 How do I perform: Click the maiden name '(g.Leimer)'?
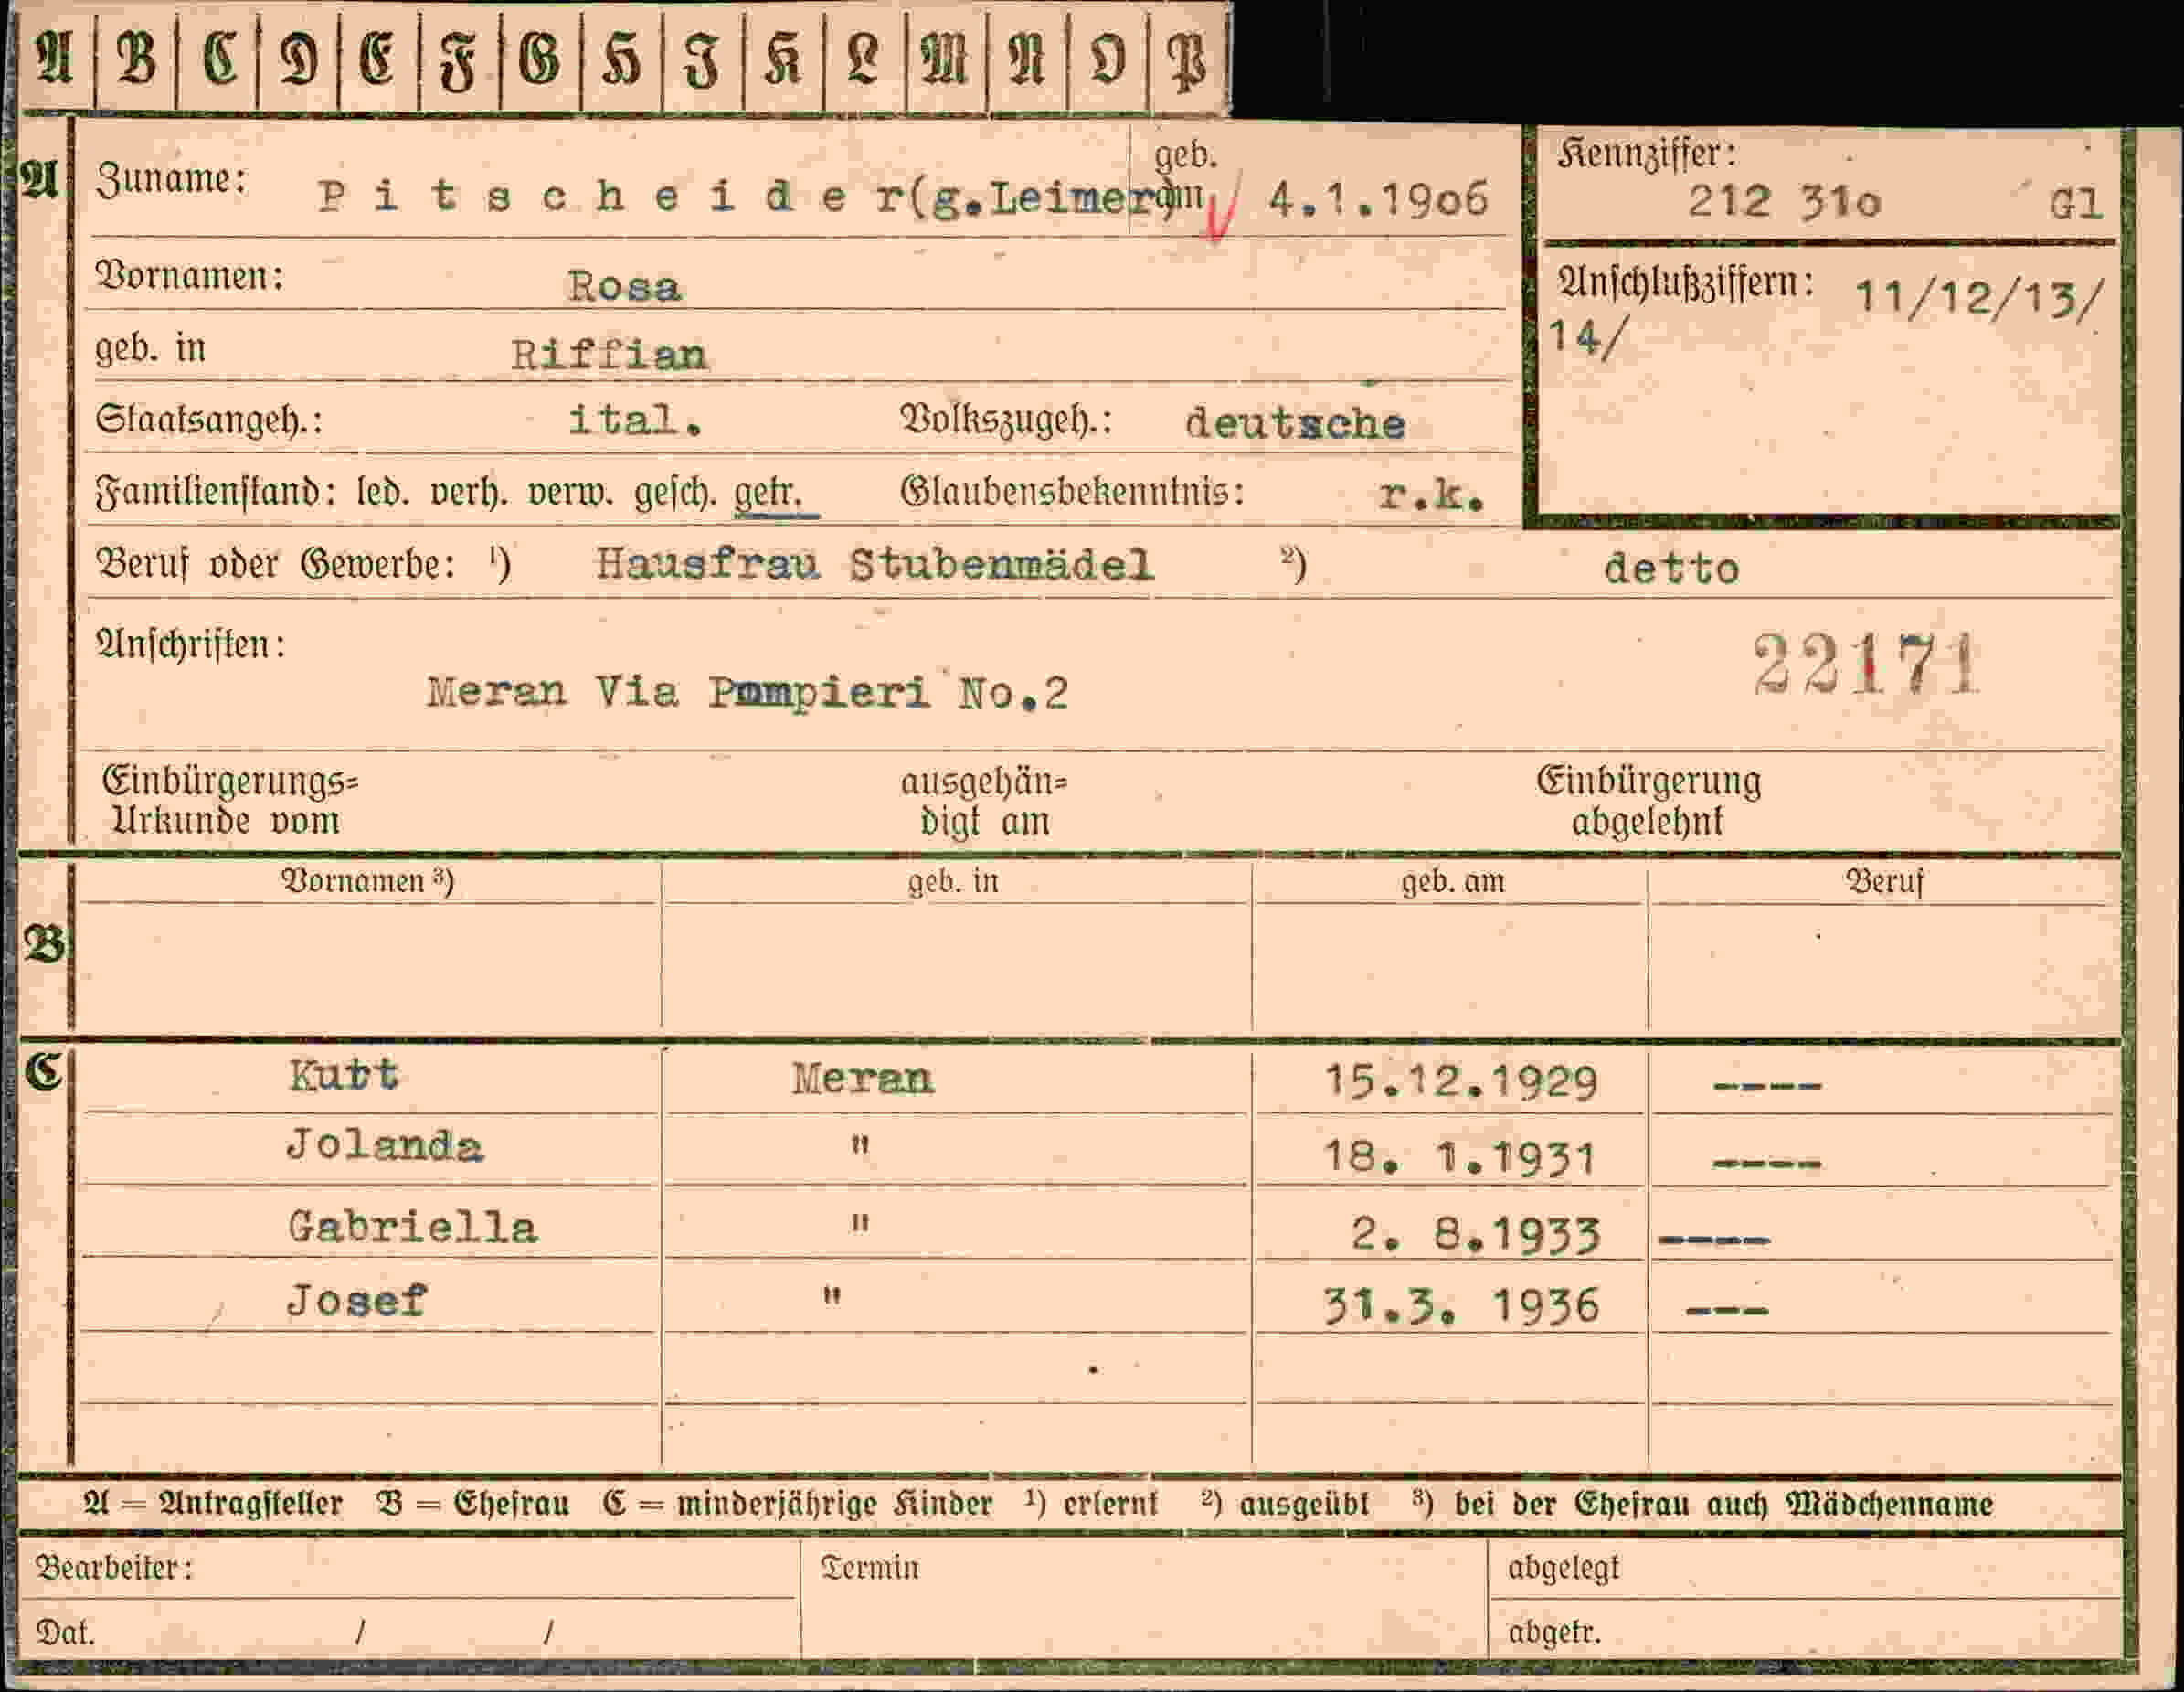click(1042, 198)
